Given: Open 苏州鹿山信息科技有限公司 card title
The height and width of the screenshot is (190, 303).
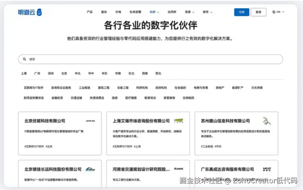Looking at the screenshot, I should pyautogui.click(x=225, y=121).
